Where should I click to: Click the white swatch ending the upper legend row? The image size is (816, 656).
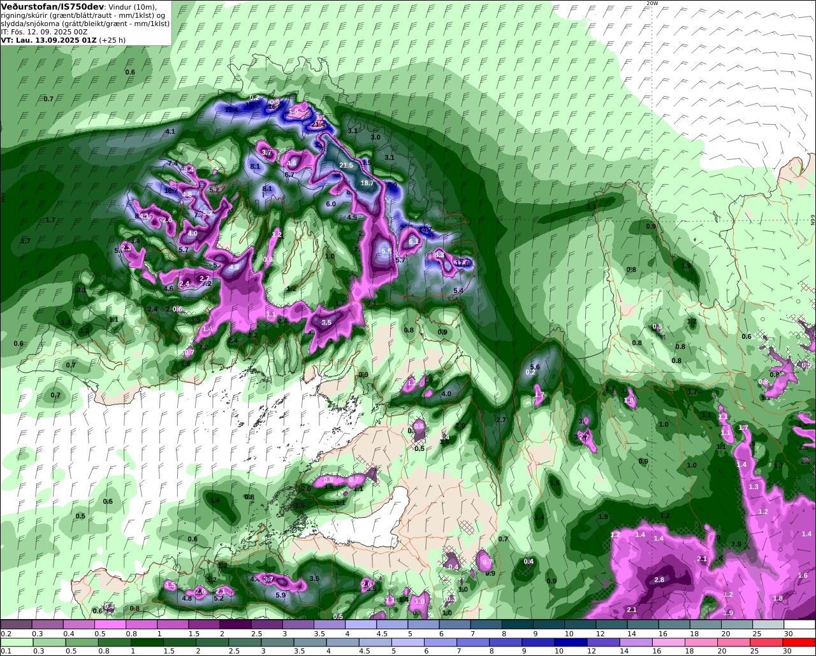pos(800,625)
